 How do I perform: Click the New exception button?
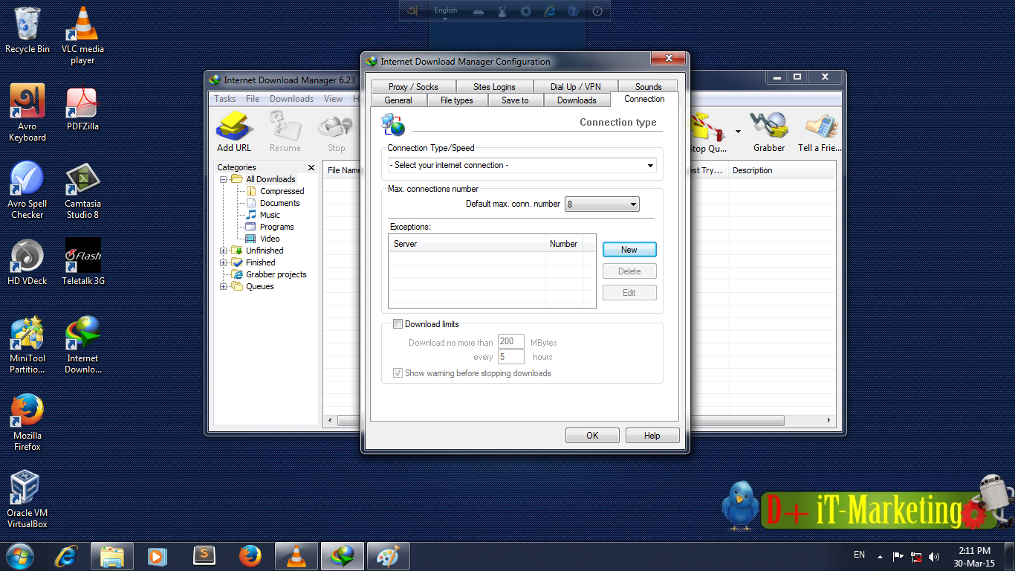[x=629, y=250]
